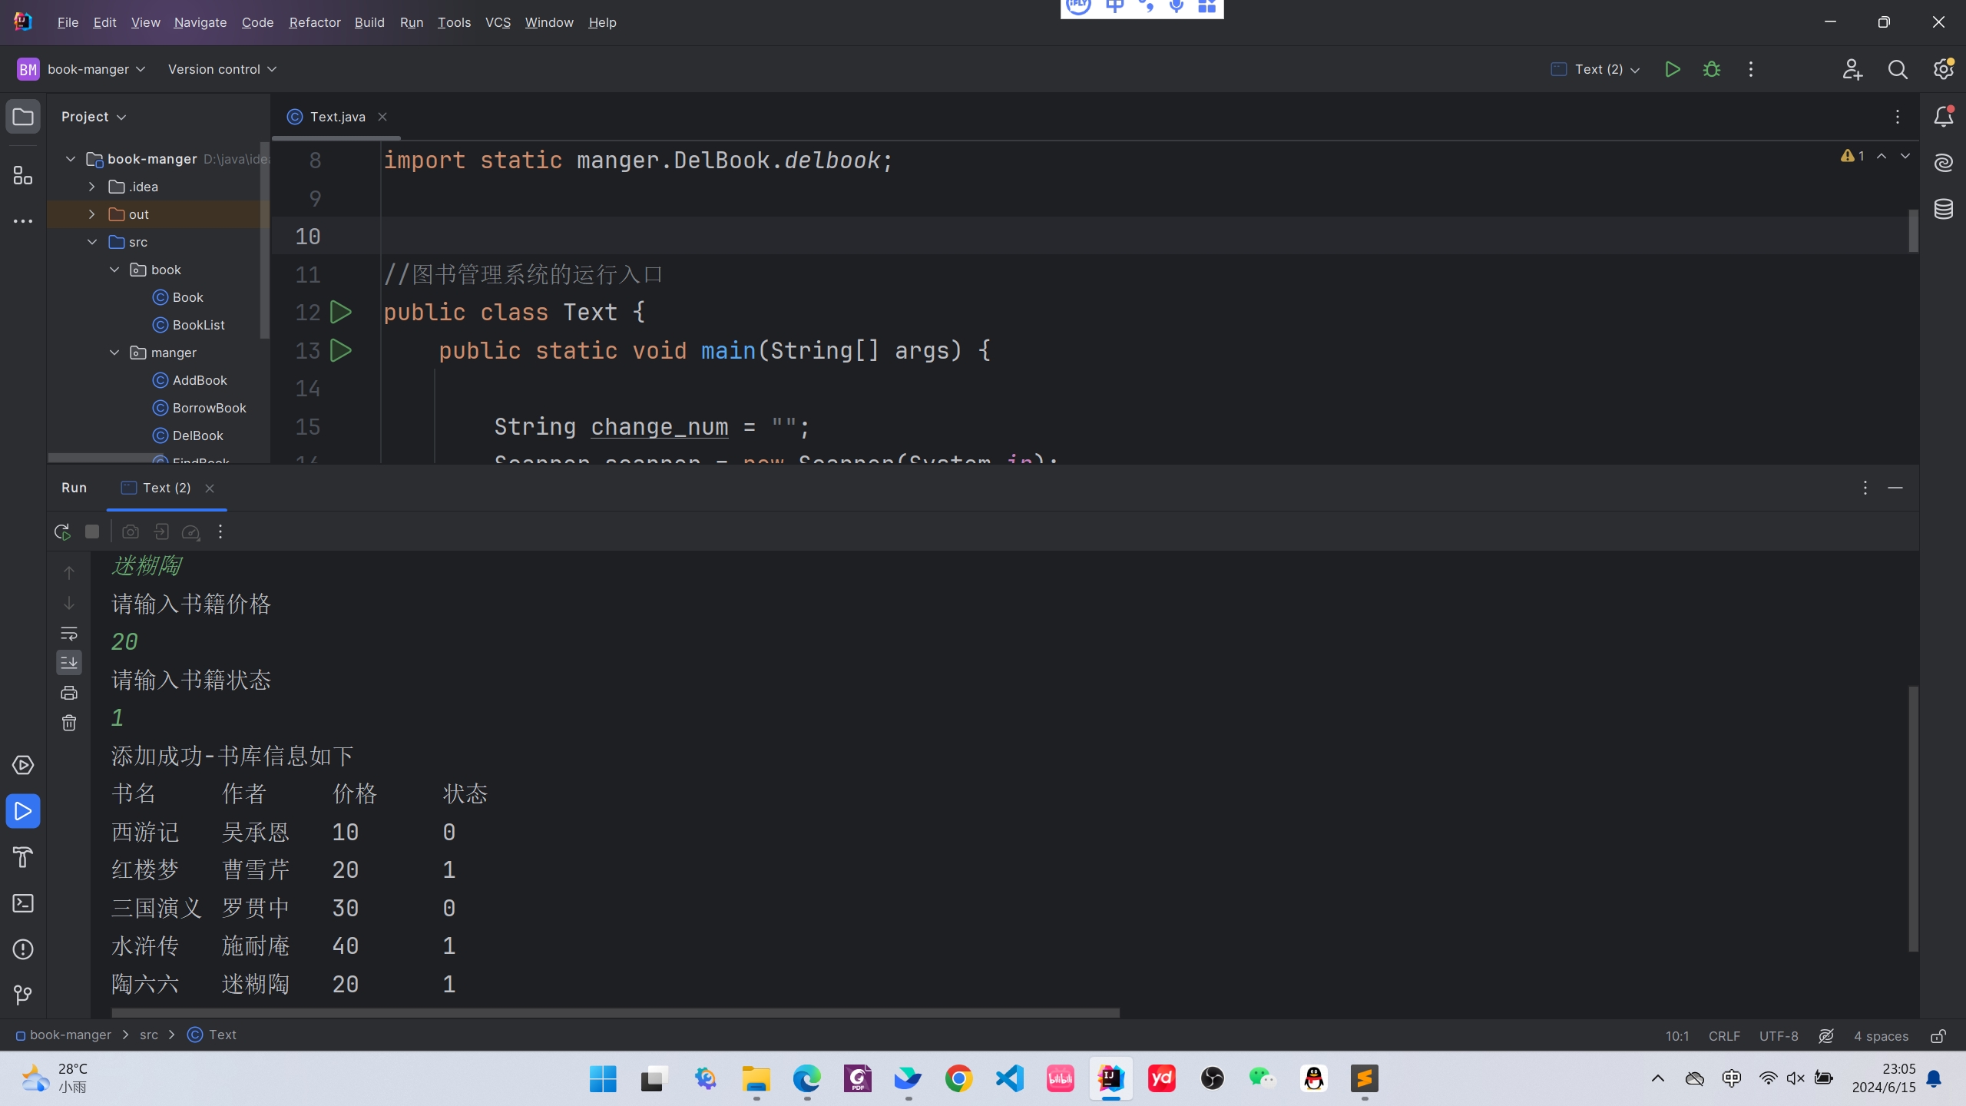1966x1106 pixels.
Task: Clear all console output with trash icon
Action: pos(69,723)
